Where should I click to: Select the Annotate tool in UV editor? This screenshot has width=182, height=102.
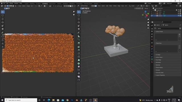(x=3, y=33)
